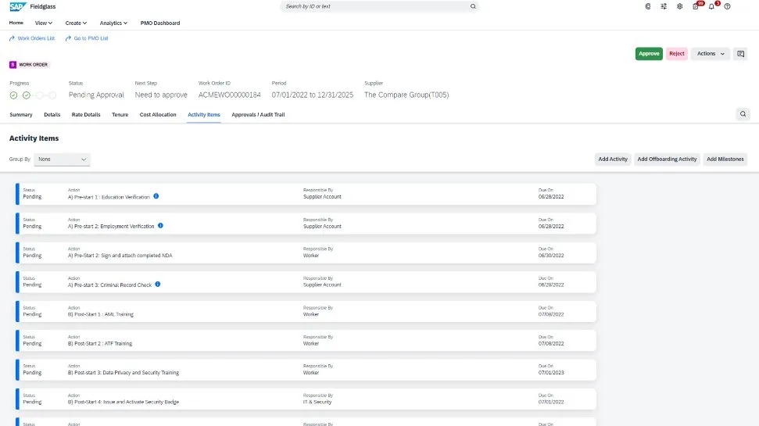Click the Pending Approval status text
Viewport: 759px width, 426px height.
pos(96,95)
